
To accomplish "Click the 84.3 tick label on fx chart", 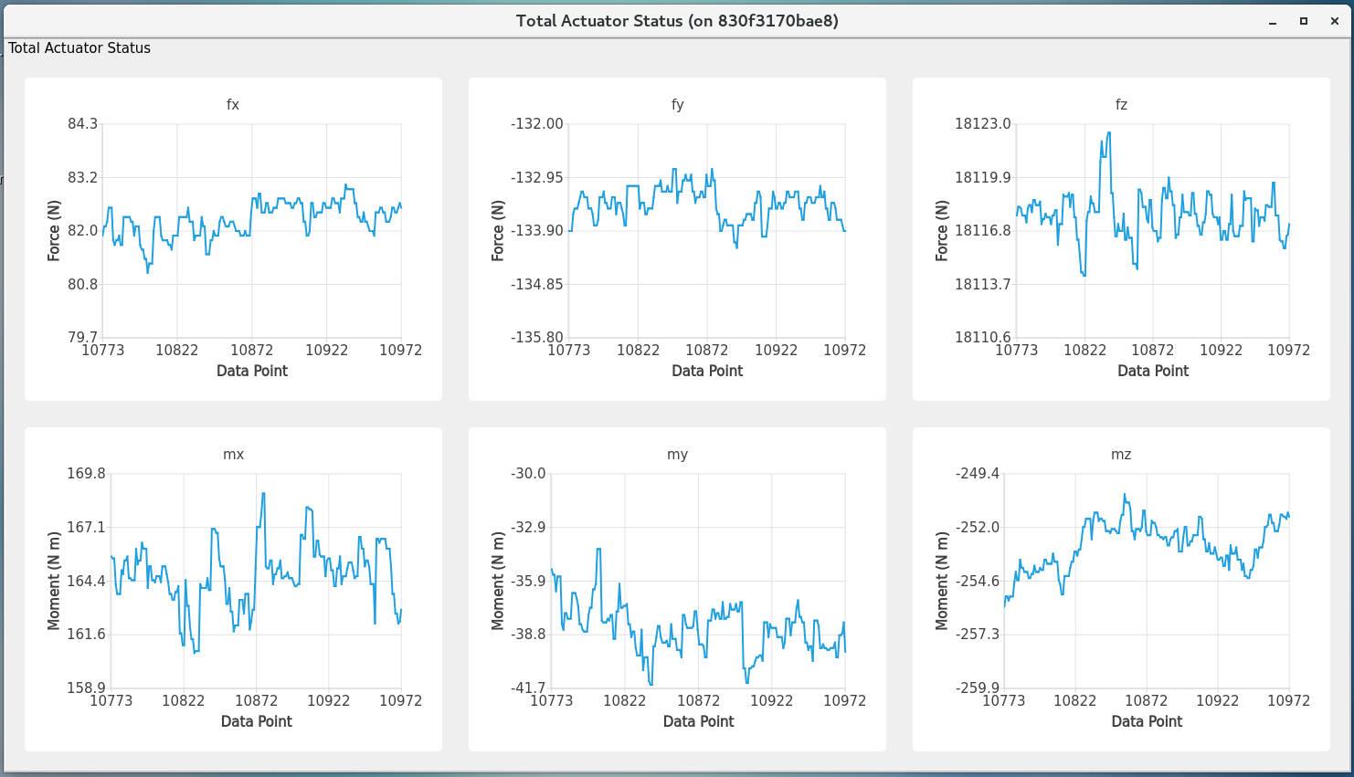I will click(82, 124).
